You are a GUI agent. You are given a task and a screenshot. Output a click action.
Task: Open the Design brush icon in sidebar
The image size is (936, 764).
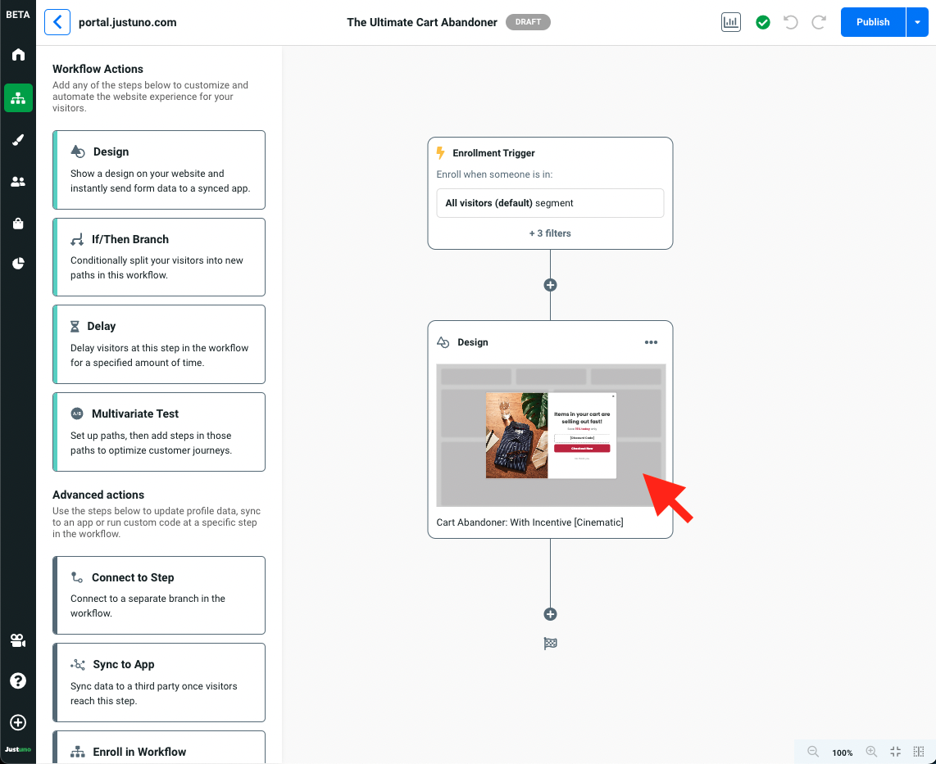[x=18, y=140]
